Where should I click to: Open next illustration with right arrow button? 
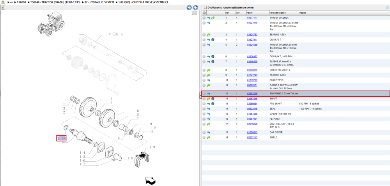pyautogui.click(x=195, y=7)
